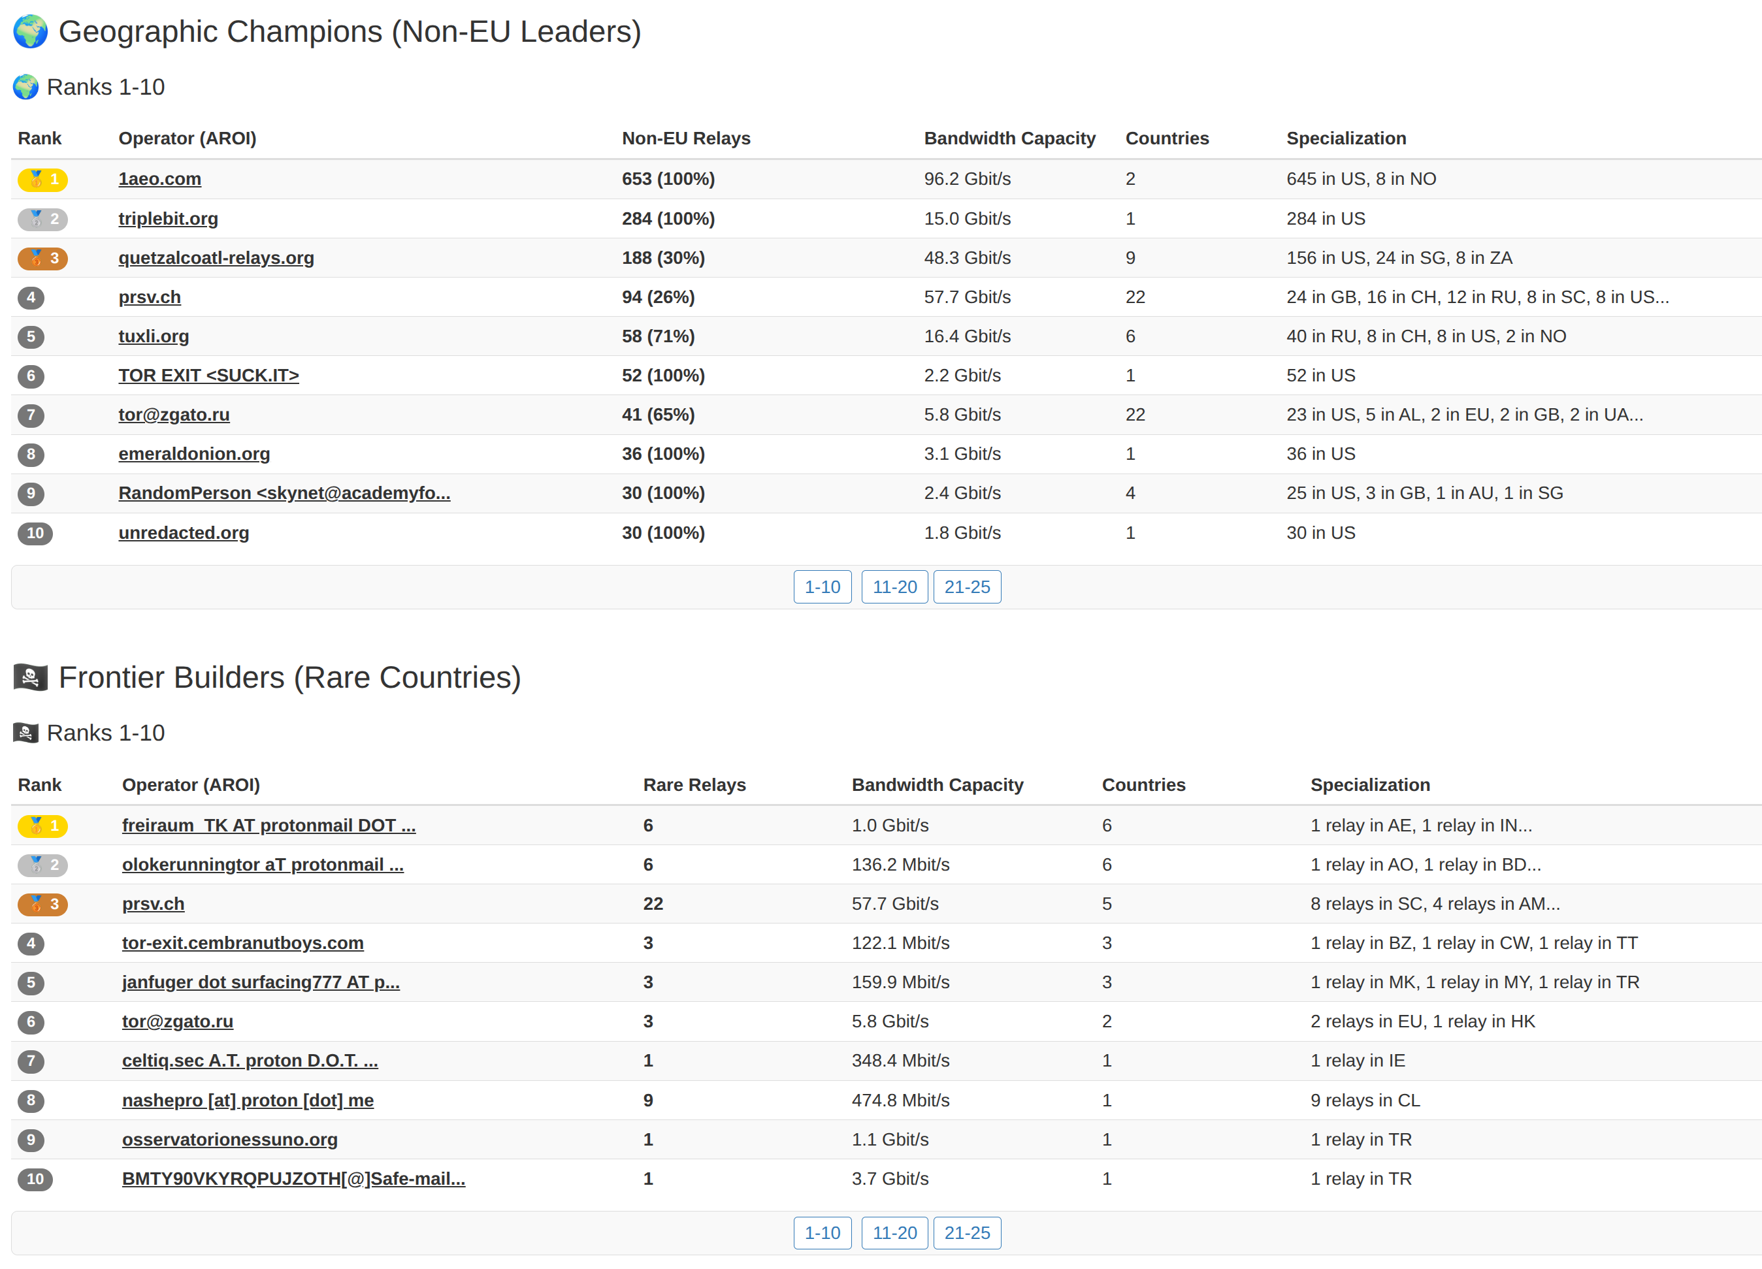Open the quetzalcoatl-relays.org operator link
The width and height of the screenshot is (1762, 1269).
pyautogui.click(x=216, y=258)
